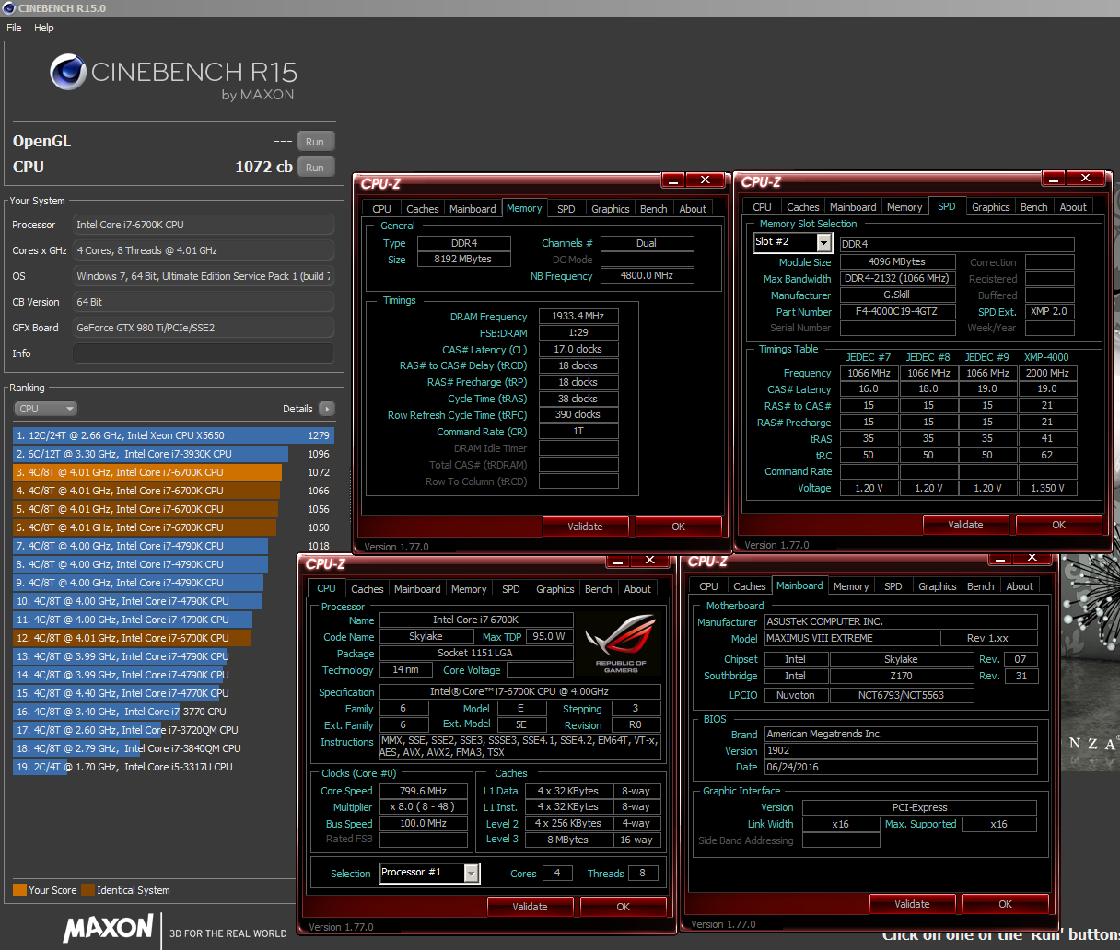Click the Cinebench icon in the title bar

click(x=8, y=8)
